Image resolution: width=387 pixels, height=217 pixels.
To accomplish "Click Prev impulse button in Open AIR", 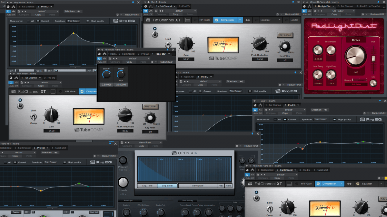I will click(x=221, y=186).
